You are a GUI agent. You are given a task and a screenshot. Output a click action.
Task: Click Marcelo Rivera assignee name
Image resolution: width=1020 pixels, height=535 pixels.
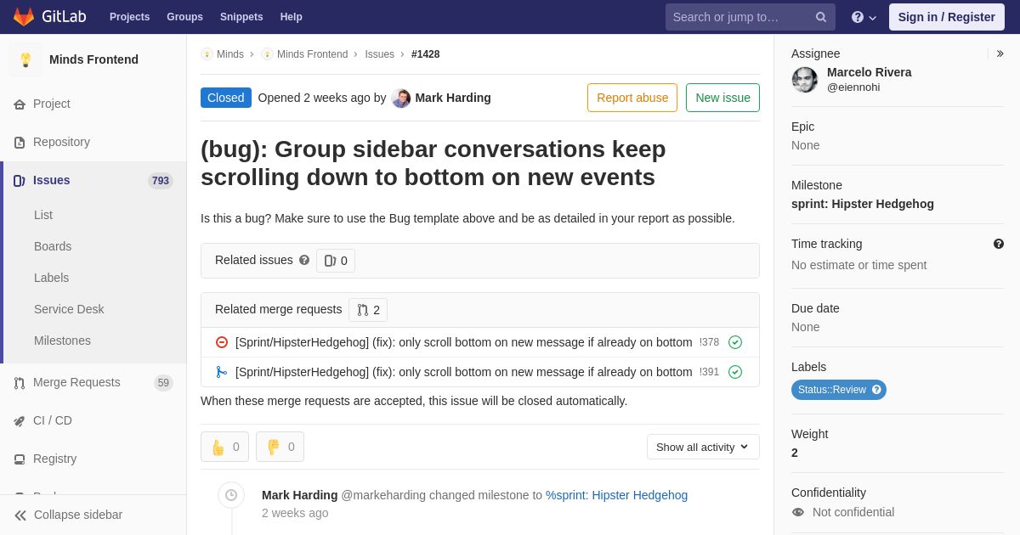tap(869, 72)
